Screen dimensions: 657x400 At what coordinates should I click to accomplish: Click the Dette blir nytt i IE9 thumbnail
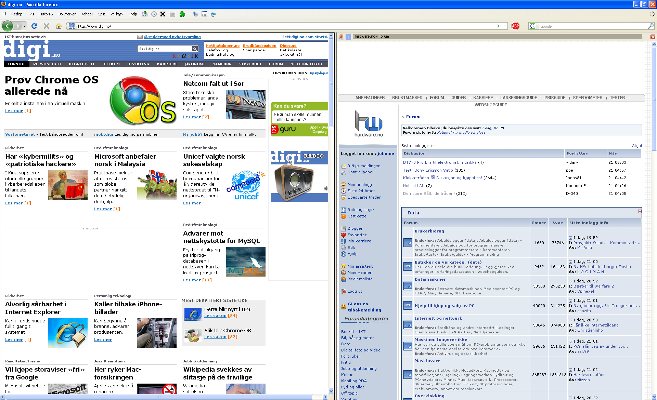coord(193,314)
